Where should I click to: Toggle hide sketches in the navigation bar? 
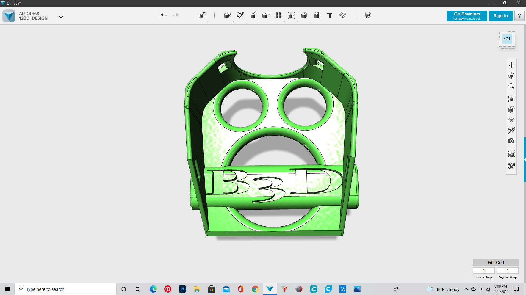pyautogui.click(x=511, y=130)
